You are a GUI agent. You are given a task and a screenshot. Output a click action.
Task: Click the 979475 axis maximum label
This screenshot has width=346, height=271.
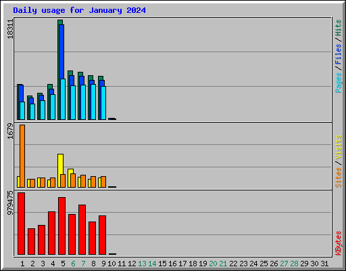pyautogui.click(x=10, y=203)
